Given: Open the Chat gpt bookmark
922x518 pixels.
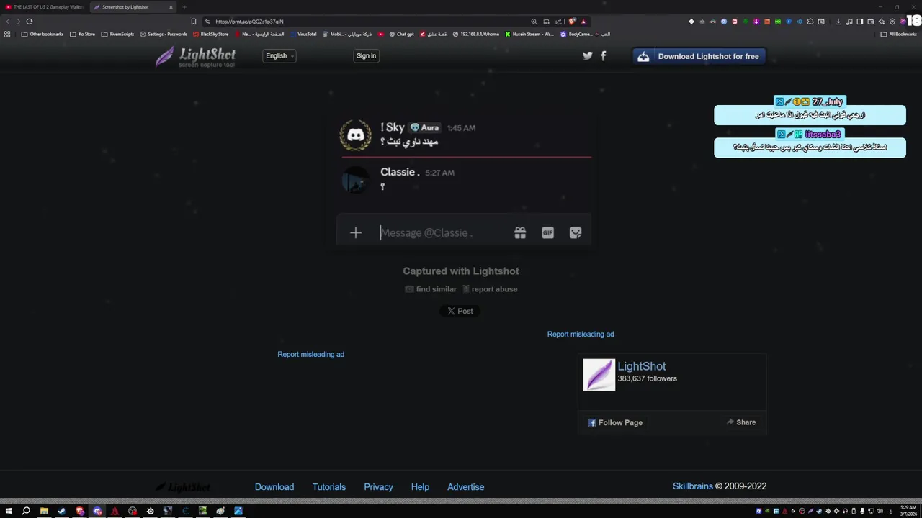Looking at the screenshot, I should pos(401,34).
